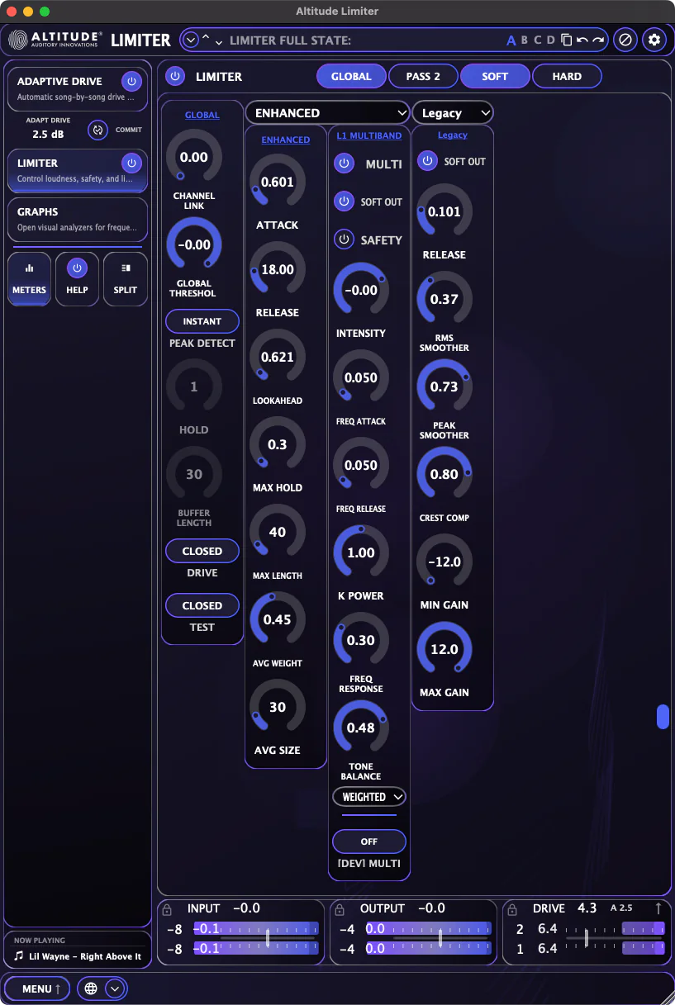The width and height of the screenshot is (675, 1005).
Task: Click the DRIVE lock icon
Action: click(512, 909)
